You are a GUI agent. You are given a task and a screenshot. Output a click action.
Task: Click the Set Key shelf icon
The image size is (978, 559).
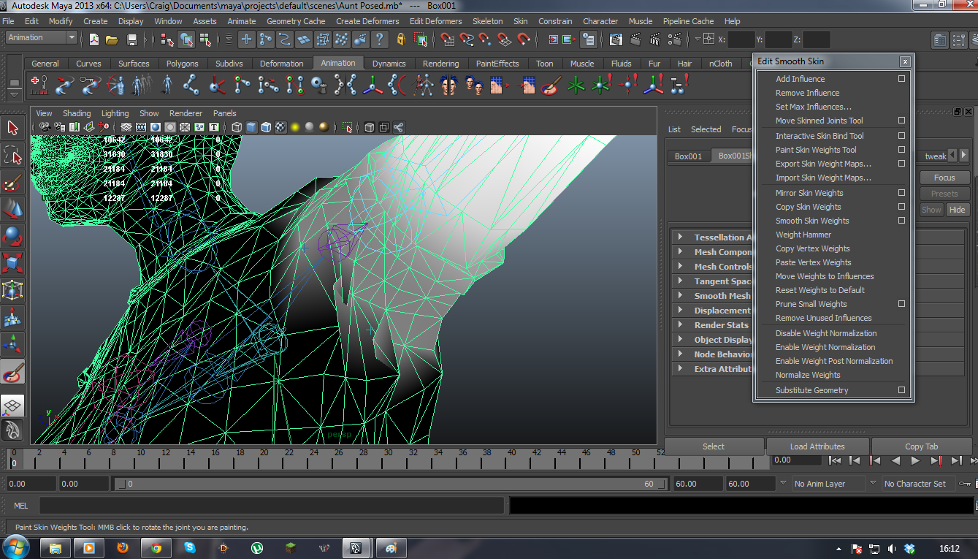point(39,86)
